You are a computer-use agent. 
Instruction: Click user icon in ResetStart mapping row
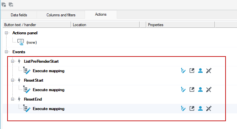coord(200,89)
